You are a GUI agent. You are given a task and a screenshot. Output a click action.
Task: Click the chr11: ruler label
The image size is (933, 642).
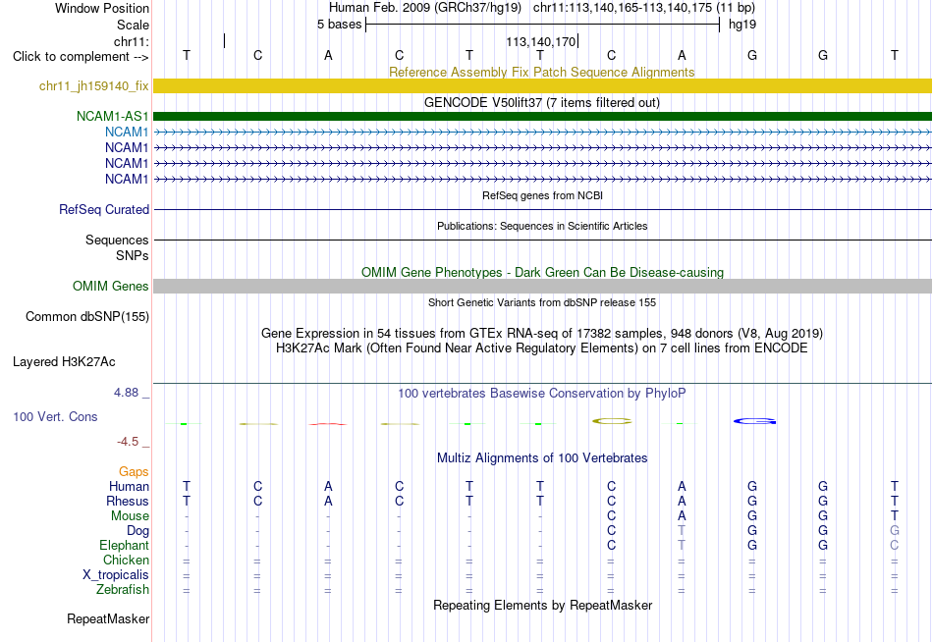tap(132, 41)
